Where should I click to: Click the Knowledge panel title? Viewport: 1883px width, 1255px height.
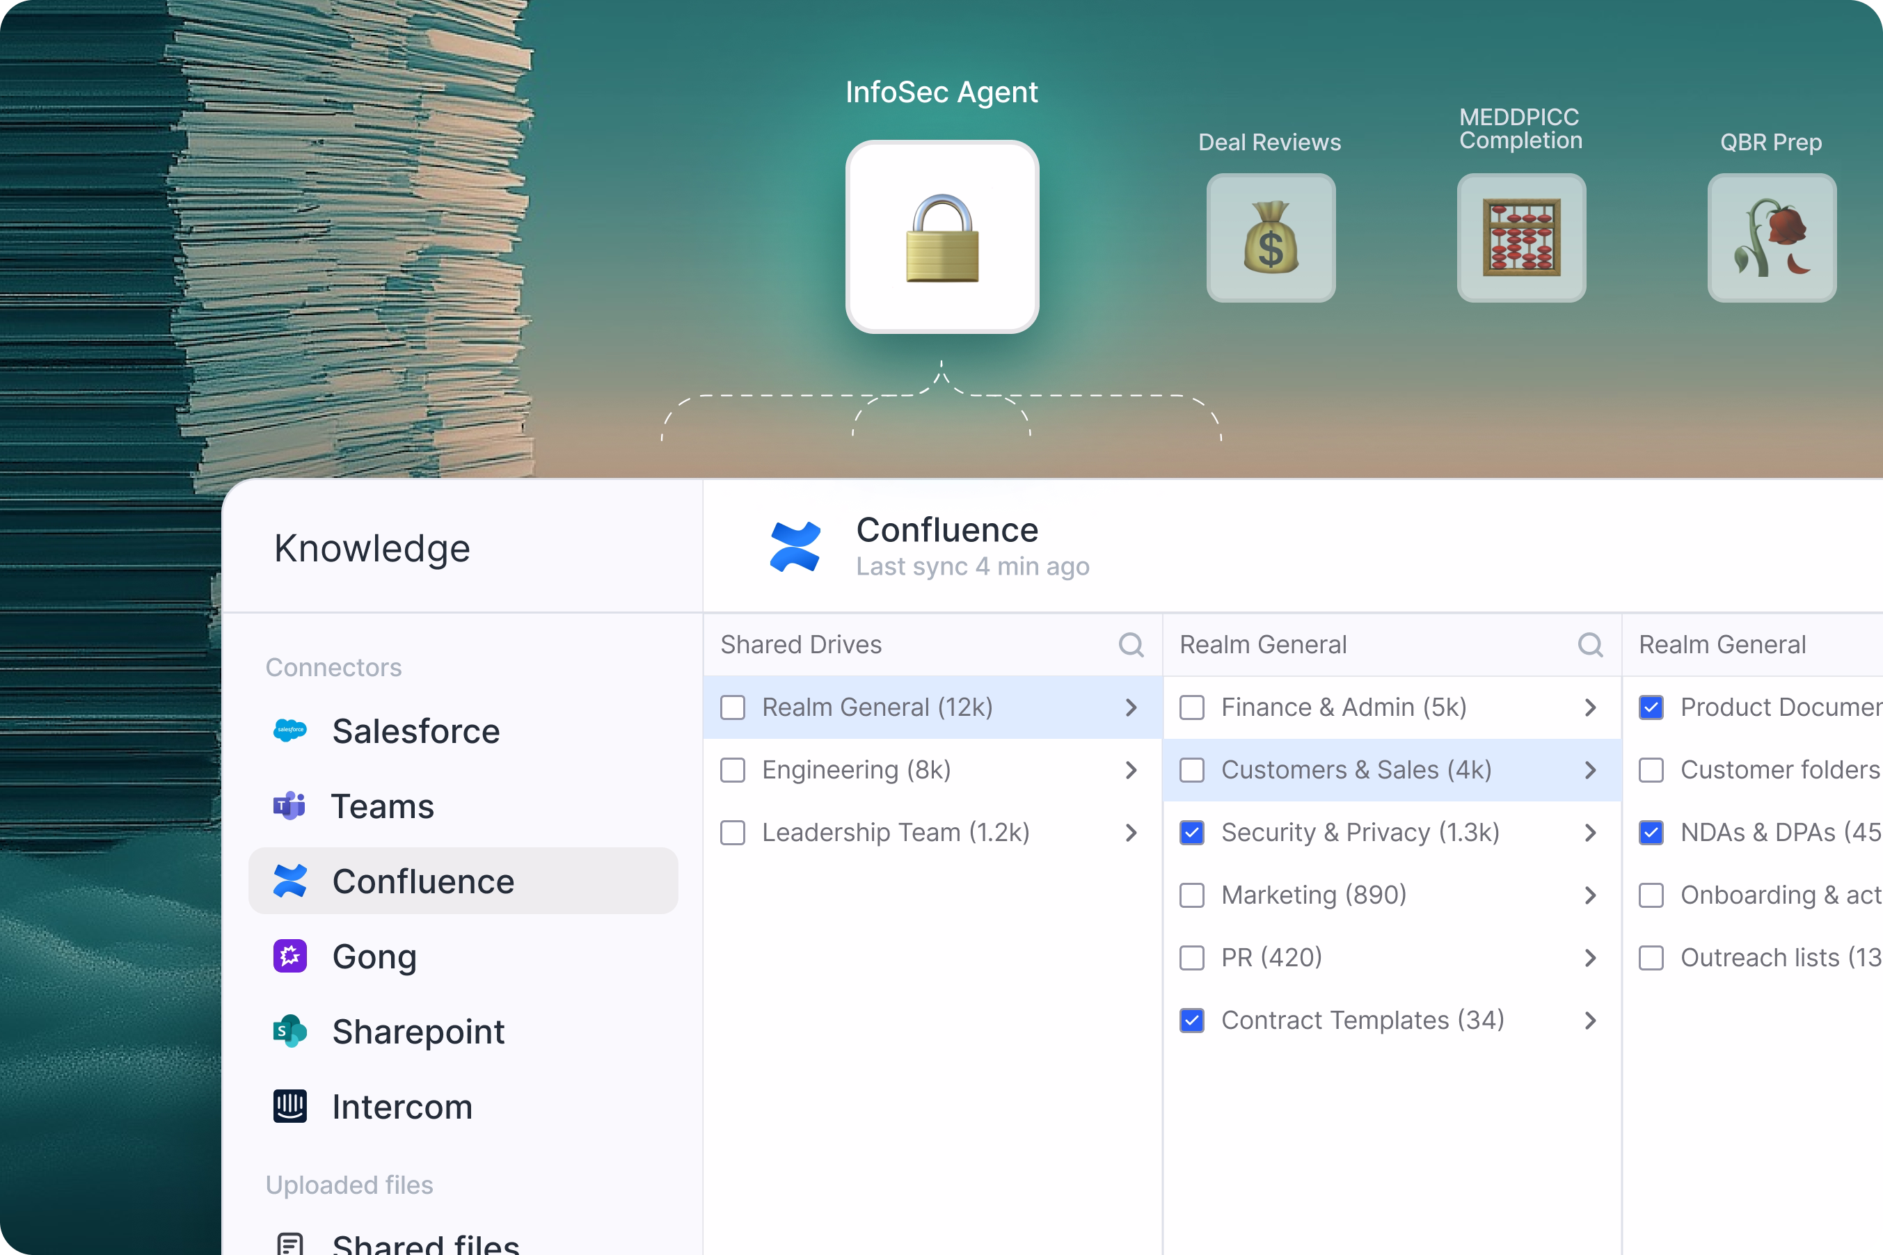tap(372, 548)
